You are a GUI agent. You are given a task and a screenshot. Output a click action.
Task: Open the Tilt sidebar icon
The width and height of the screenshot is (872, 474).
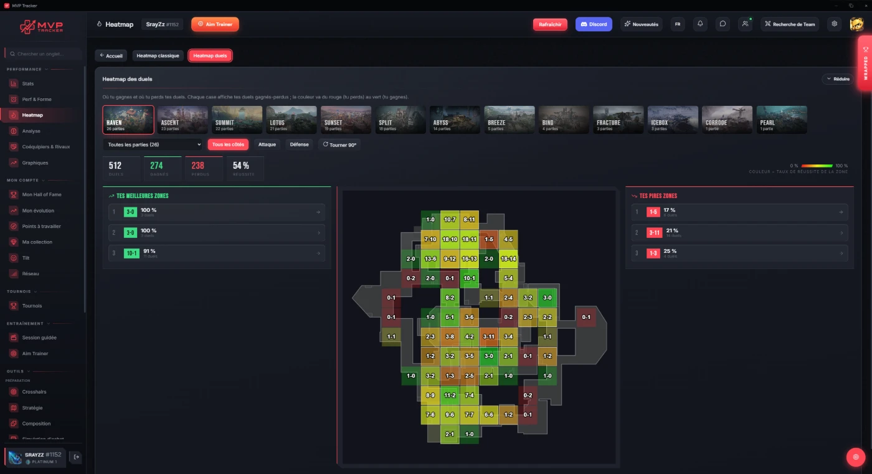point(13,258)
